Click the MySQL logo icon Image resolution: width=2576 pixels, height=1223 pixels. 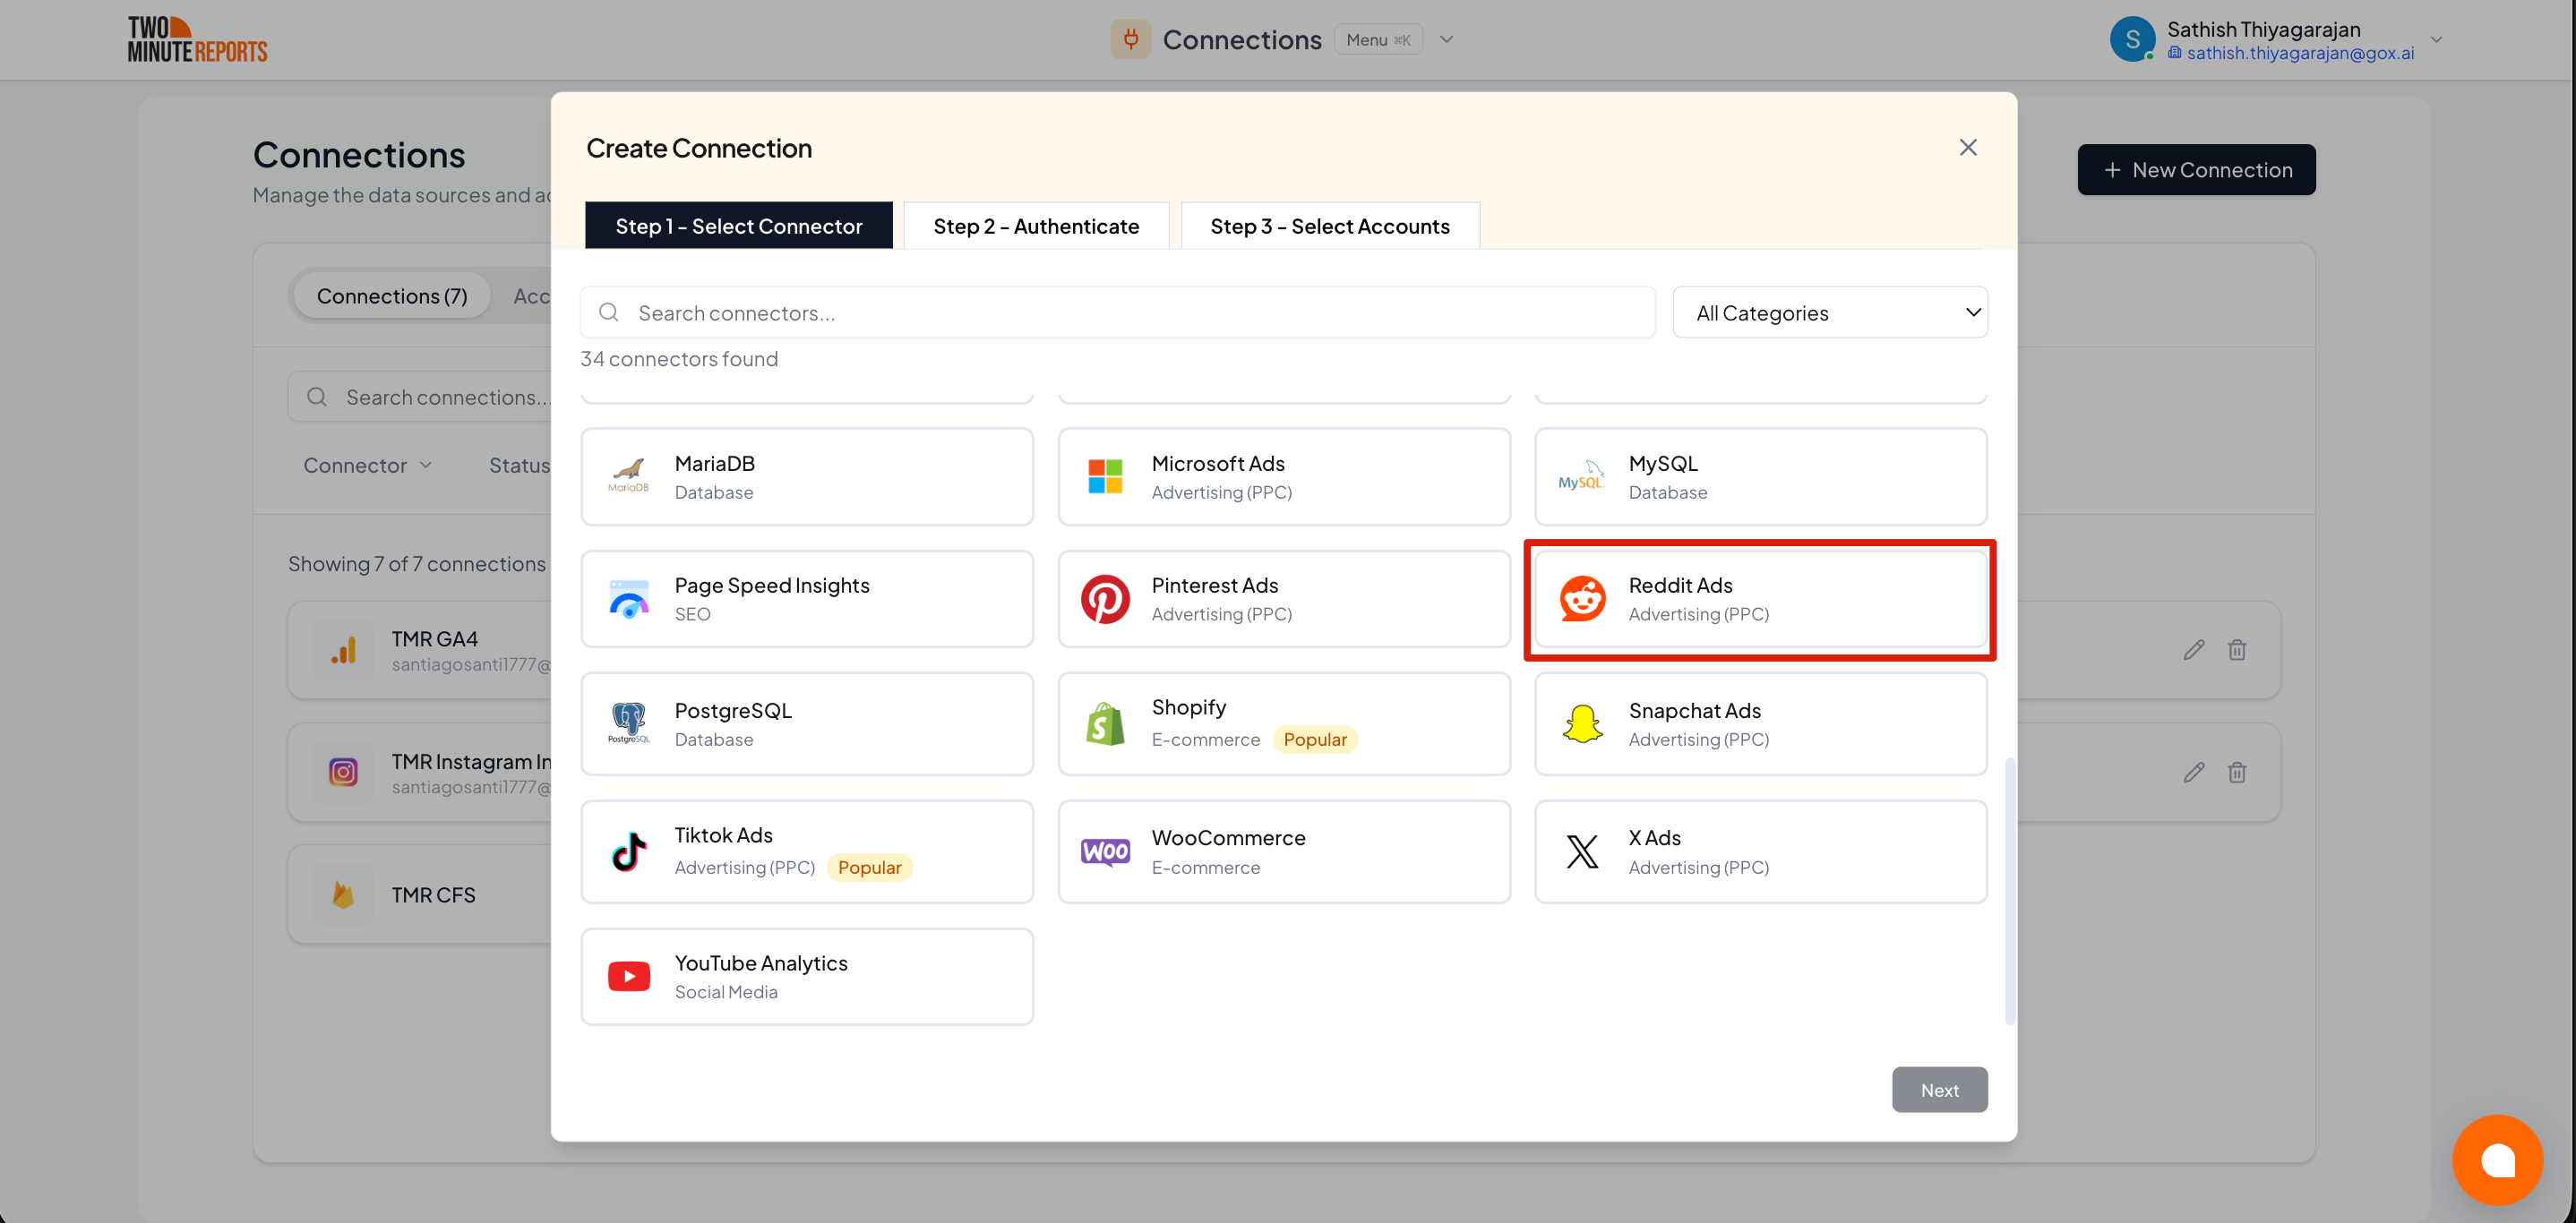1581,475
